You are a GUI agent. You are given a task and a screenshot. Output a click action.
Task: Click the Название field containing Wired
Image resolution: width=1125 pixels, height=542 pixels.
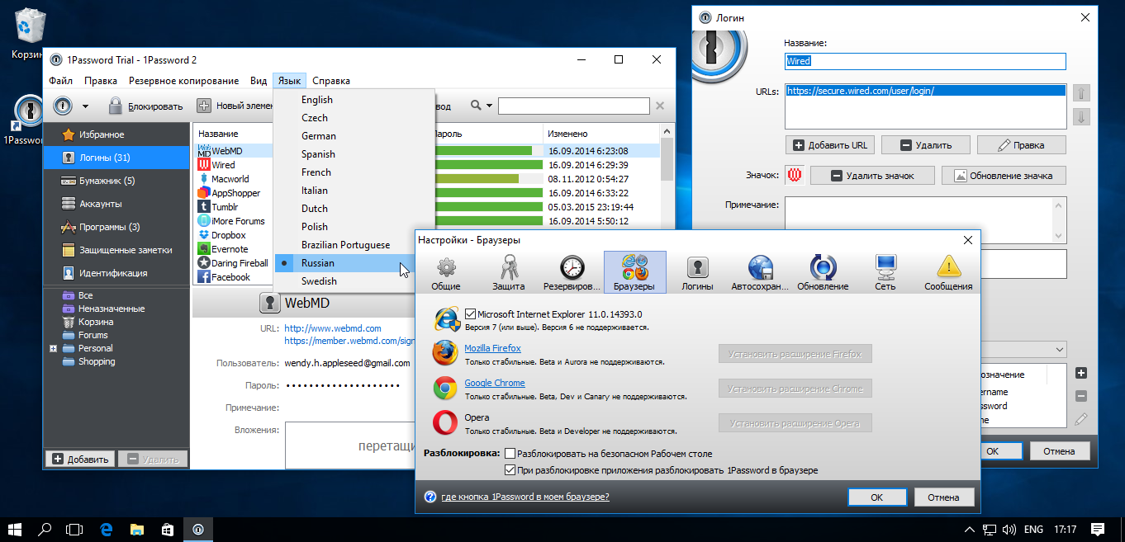click(x=925, y=61)
